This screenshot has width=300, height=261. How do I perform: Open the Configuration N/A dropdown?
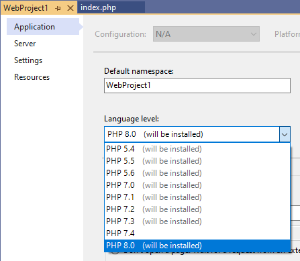point(206,34)
